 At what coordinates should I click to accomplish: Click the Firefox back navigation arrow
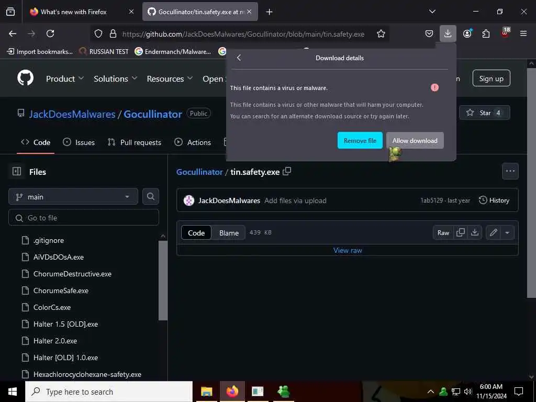[x=13, y=33]
